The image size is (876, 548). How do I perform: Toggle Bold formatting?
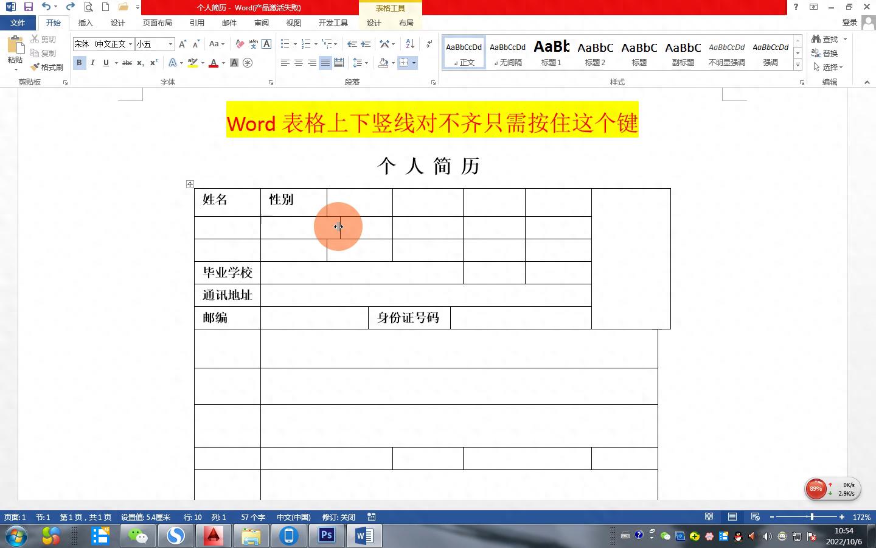tap(79, 63)
